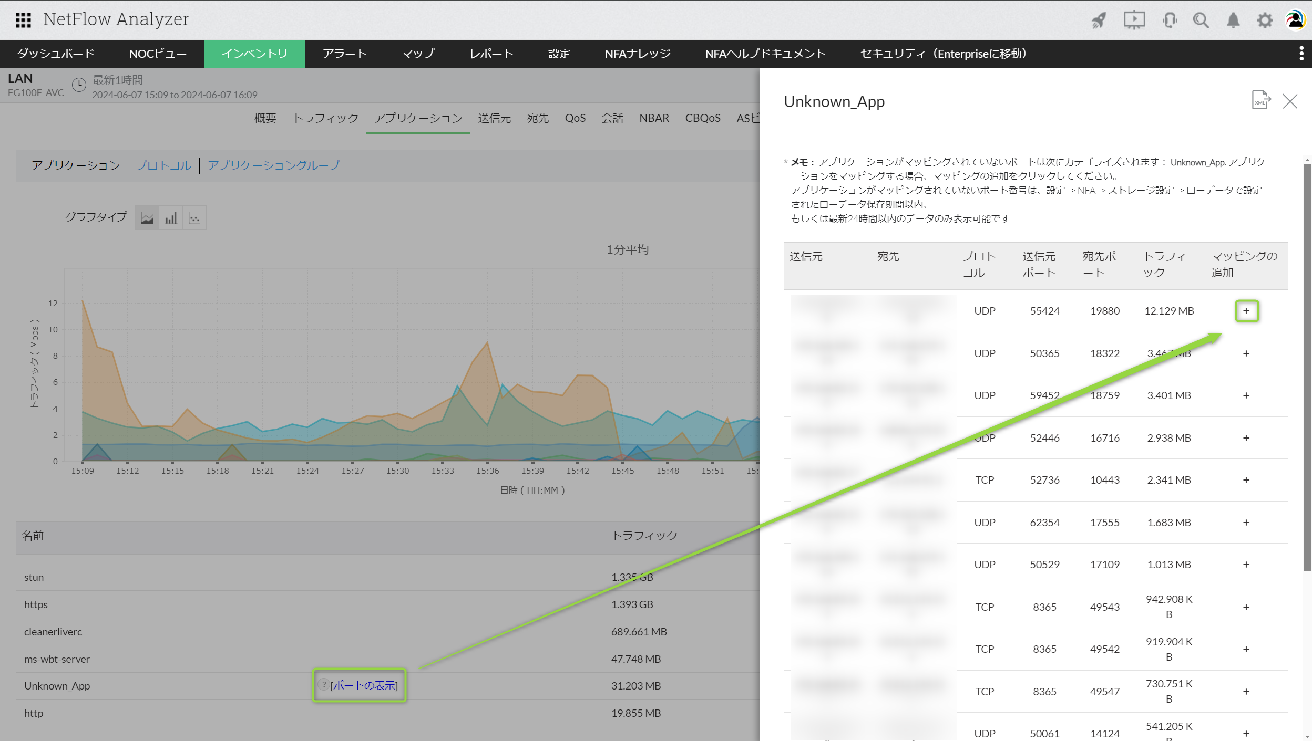Open the app grid launcher icon
Viewport: 1312px width, 741px height.
23,20
